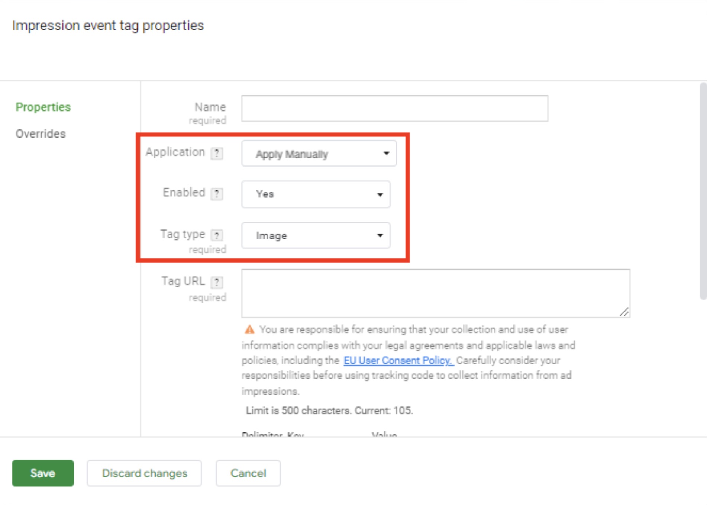Open the Tag type help icon
The height and width of the screenshot is (505, 707).
(x=217, y=235)
